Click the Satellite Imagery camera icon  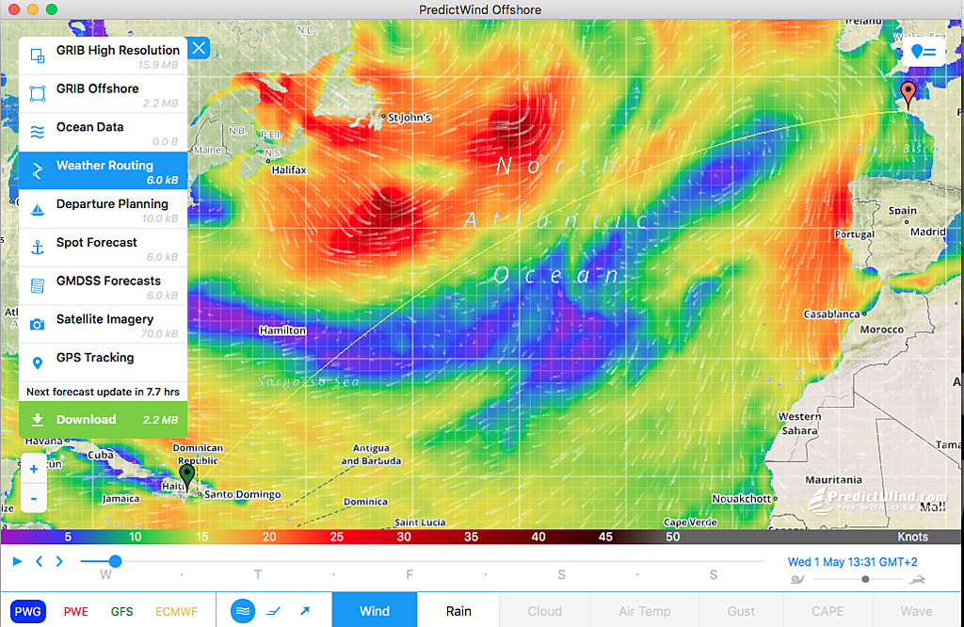point(38,325)
